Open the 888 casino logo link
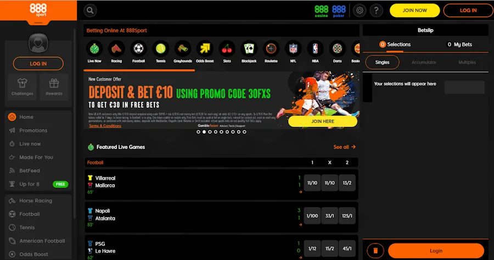 (x=321, y=11)
